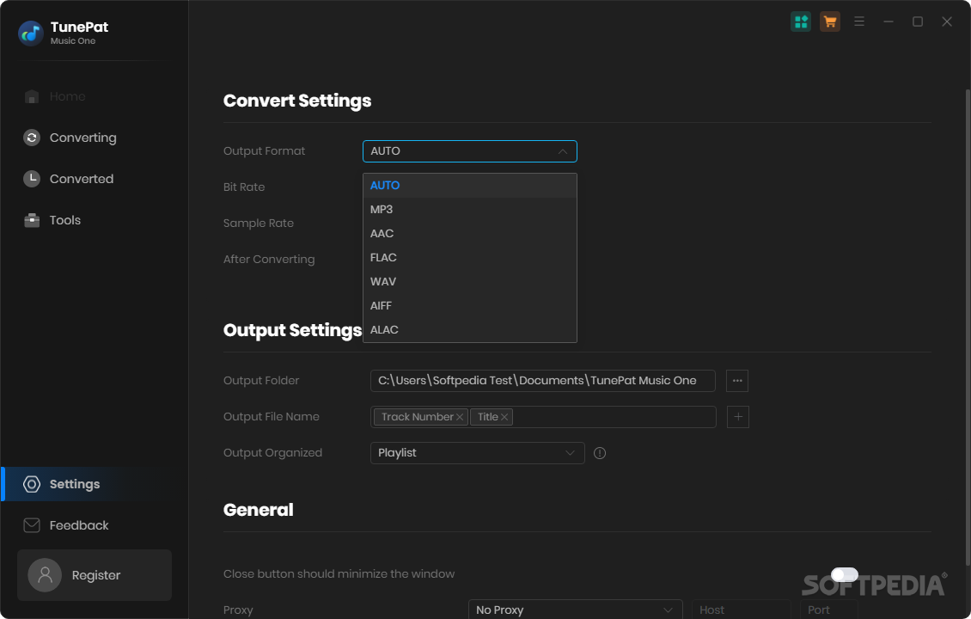The height and width of the screenshot is (619, 971).
Task: Click the Title tag label
Action: 488,417
